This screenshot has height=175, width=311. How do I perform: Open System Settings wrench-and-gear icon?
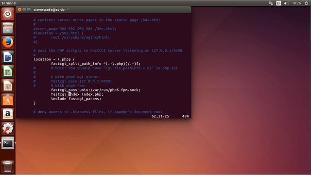tap(8, 128)
